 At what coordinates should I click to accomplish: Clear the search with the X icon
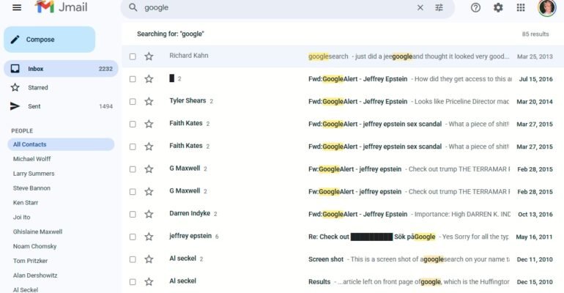pyautogui.click(x=420, y=7)
